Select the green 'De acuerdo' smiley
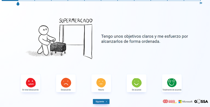Image resolution: width=210 pixels, height=107 pixels. coord(136,83)
